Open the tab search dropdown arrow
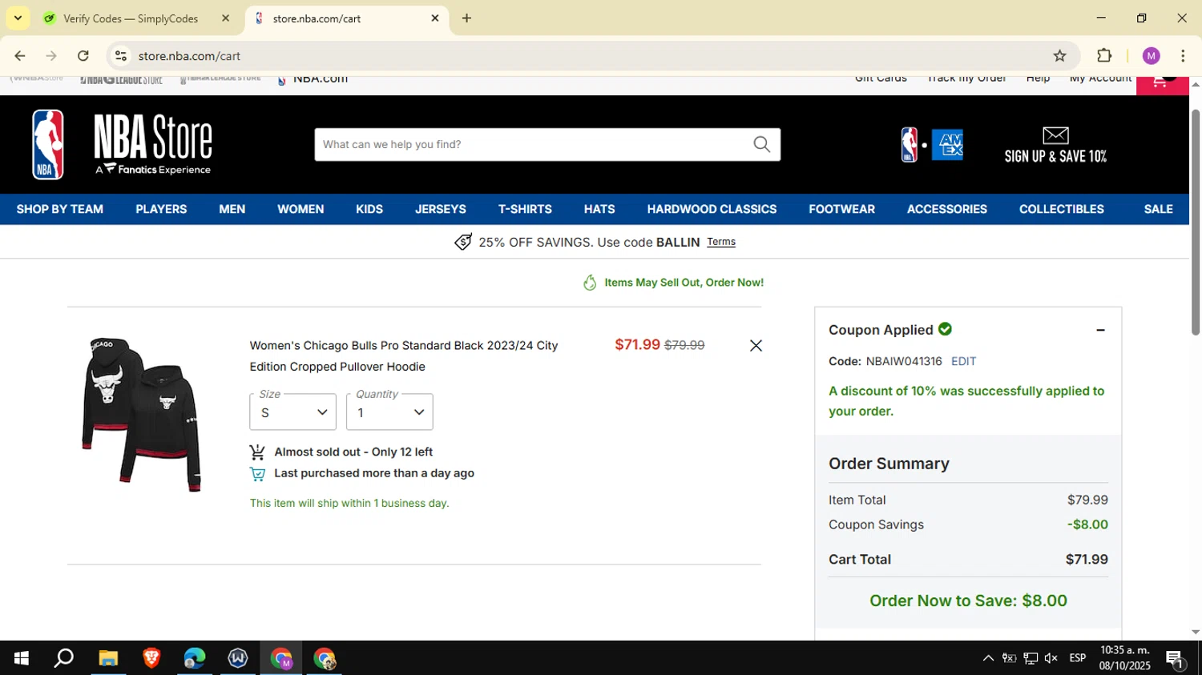 (x=18, y=18)
